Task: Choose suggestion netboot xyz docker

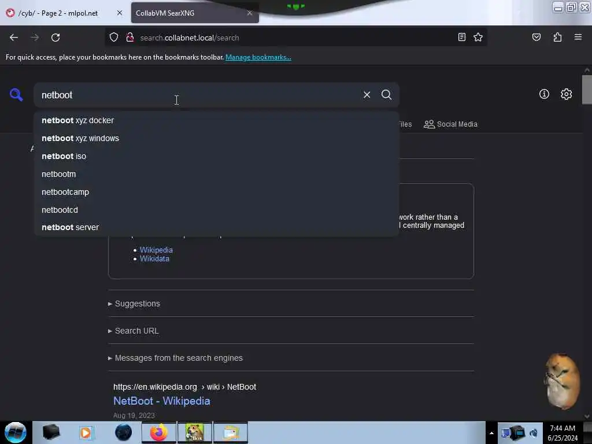Action: click(x=217, y=120)
